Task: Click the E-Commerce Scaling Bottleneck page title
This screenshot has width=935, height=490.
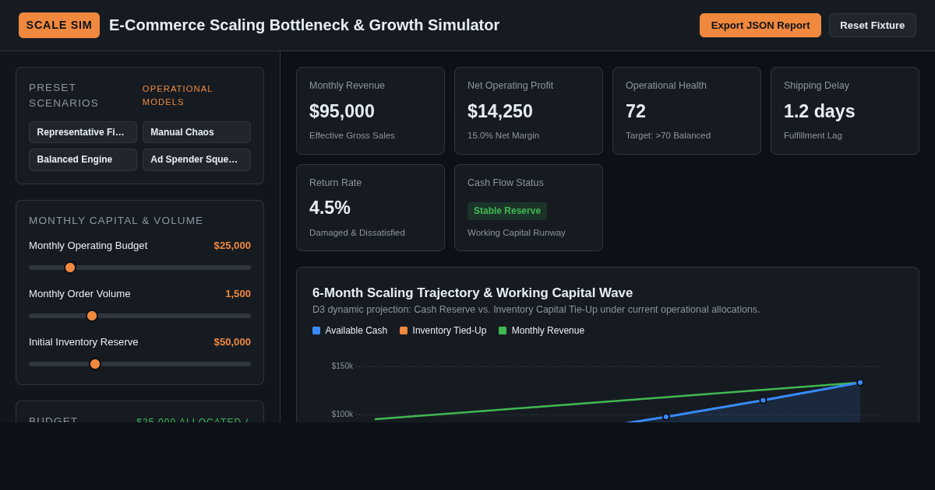Action: coord(304,25)
